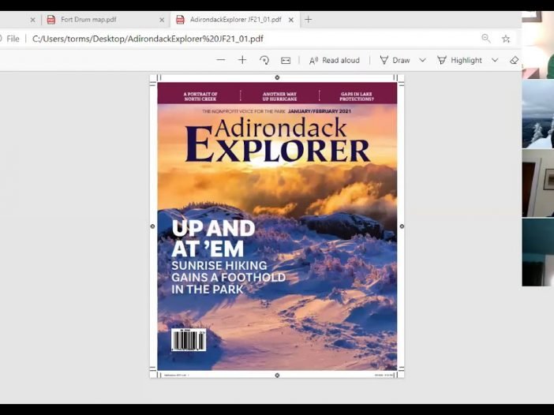Close the Fort Drum map.pdf tab
This screenshot has height=415, width=554.
pyautogui.click(x=162, y=21)
